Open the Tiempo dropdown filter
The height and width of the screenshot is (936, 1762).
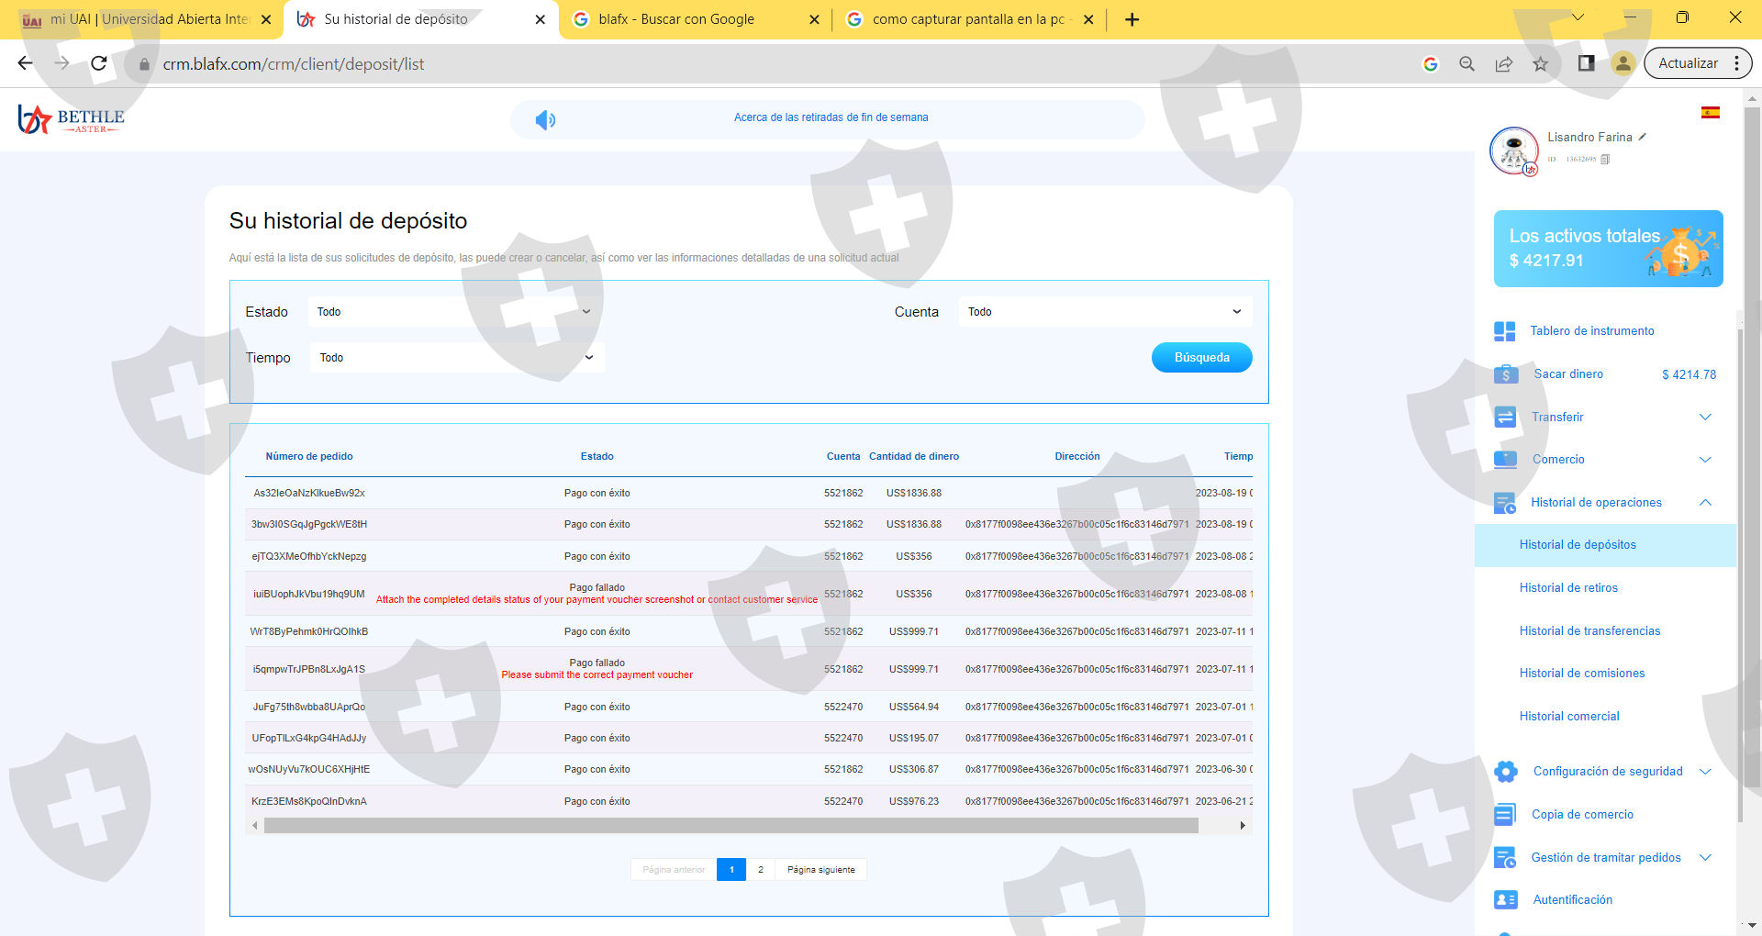coord(456,358)
